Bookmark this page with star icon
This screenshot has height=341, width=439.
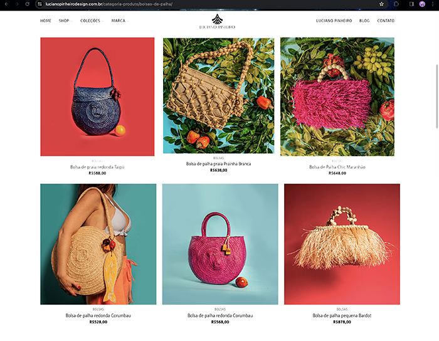381,4
